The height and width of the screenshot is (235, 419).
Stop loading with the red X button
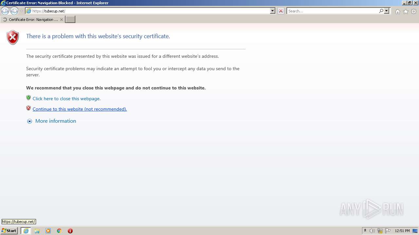point(281,11)
